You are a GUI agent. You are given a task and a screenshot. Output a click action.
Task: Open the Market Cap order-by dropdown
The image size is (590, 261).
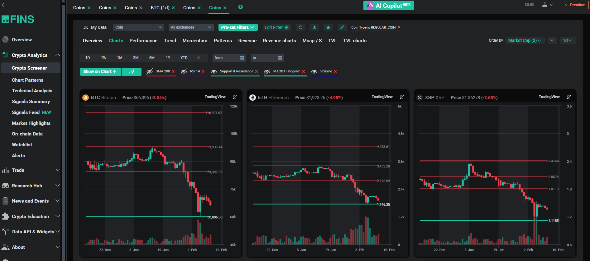pos(525,40)
